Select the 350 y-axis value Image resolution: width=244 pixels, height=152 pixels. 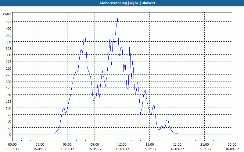point(8,42)
